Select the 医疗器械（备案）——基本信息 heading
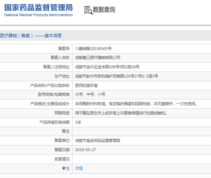This screenshot has height=178, width=211. (31, 36)
